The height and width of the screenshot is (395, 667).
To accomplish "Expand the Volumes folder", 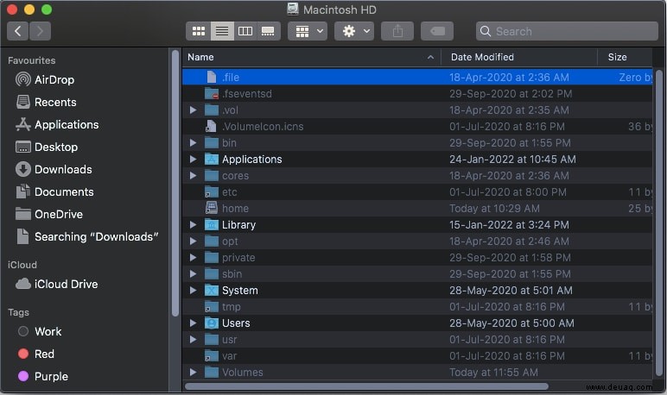I will coord(194,372).
